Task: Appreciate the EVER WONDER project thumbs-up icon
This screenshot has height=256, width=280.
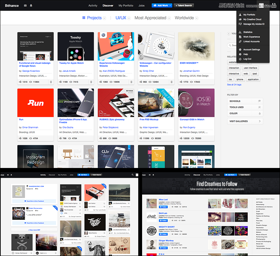Action: [181, 82]
